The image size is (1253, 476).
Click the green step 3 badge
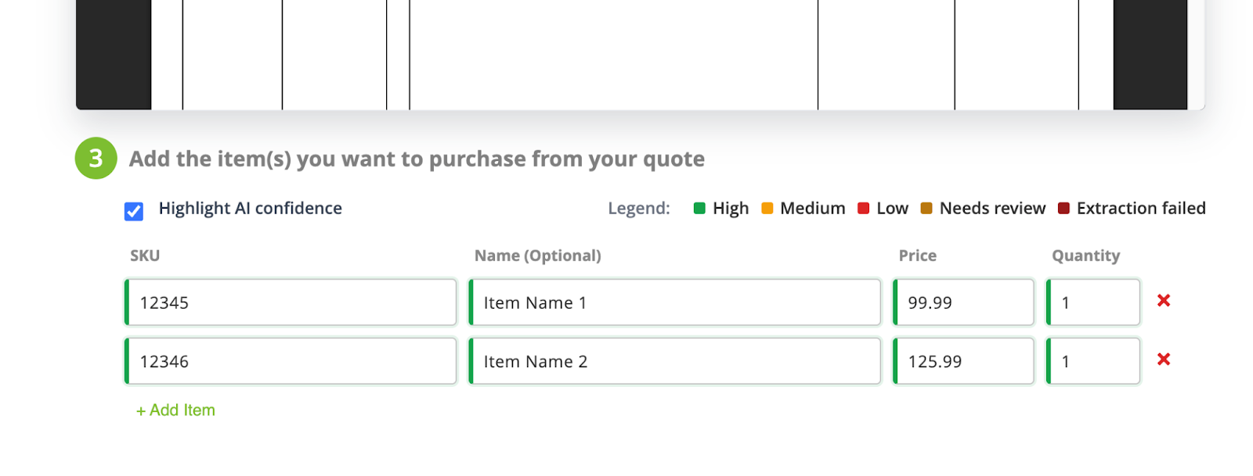(96, 159)
